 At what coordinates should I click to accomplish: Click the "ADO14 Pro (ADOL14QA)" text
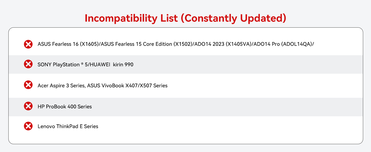click(x=283, y=44)
